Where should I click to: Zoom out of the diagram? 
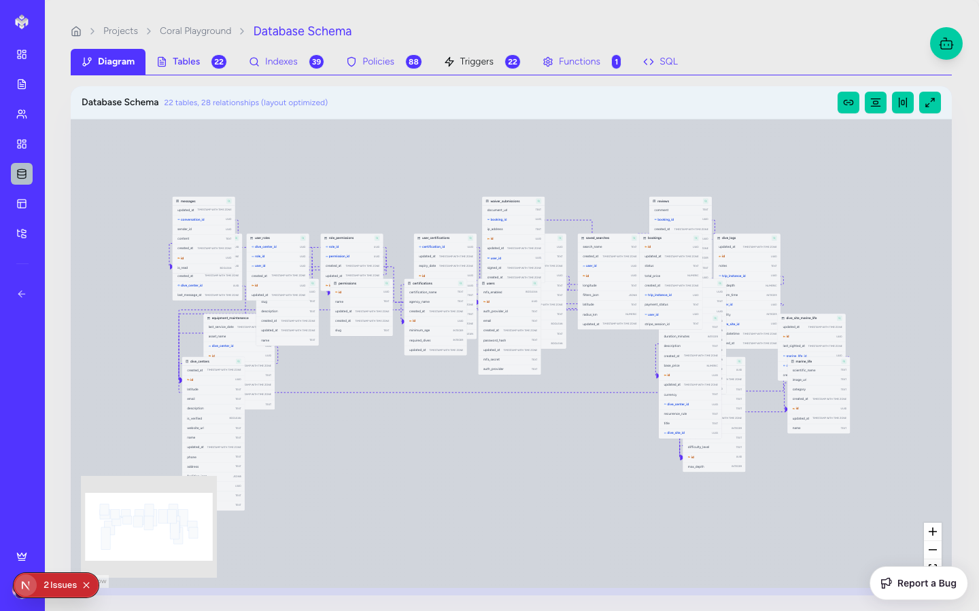click(933, 550)
